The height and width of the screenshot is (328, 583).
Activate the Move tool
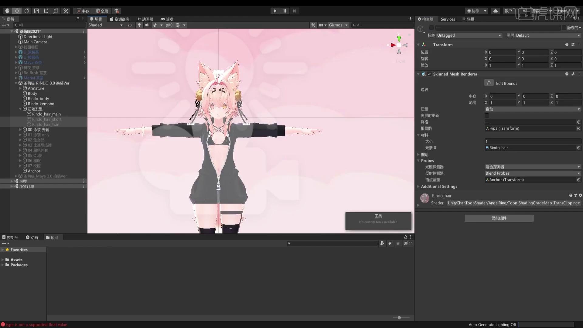(x=17, y=11)
